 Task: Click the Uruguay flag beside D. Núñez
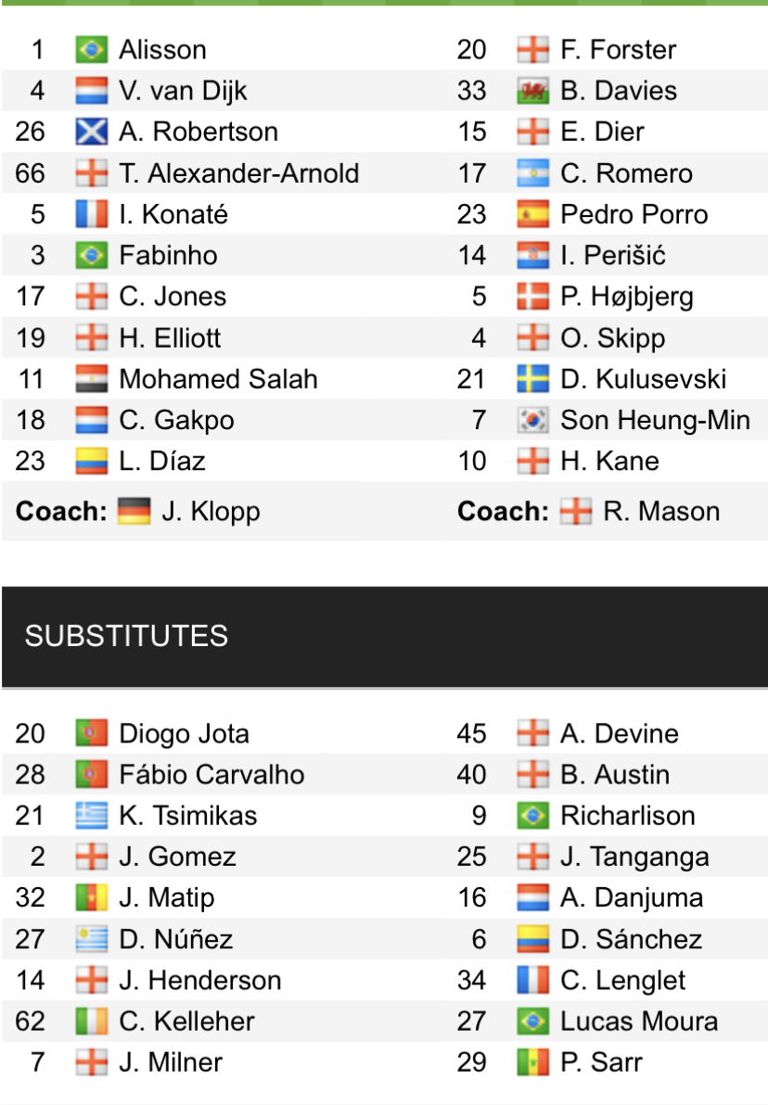pos(91,939)
